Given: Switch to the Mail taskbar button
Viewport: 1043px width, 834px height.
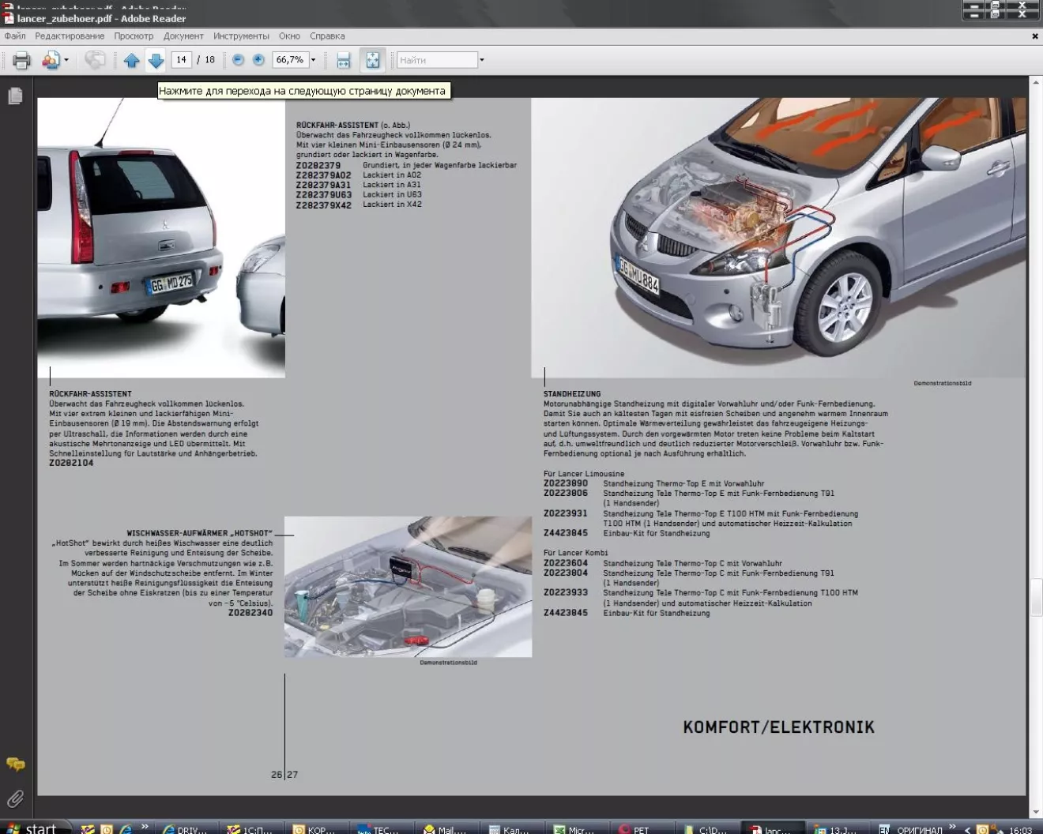Looking at the screenshot, I should tap(445, 829).
